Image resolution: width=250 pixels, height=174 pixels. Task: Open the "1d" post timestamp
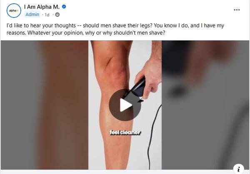tap(47, 15)
